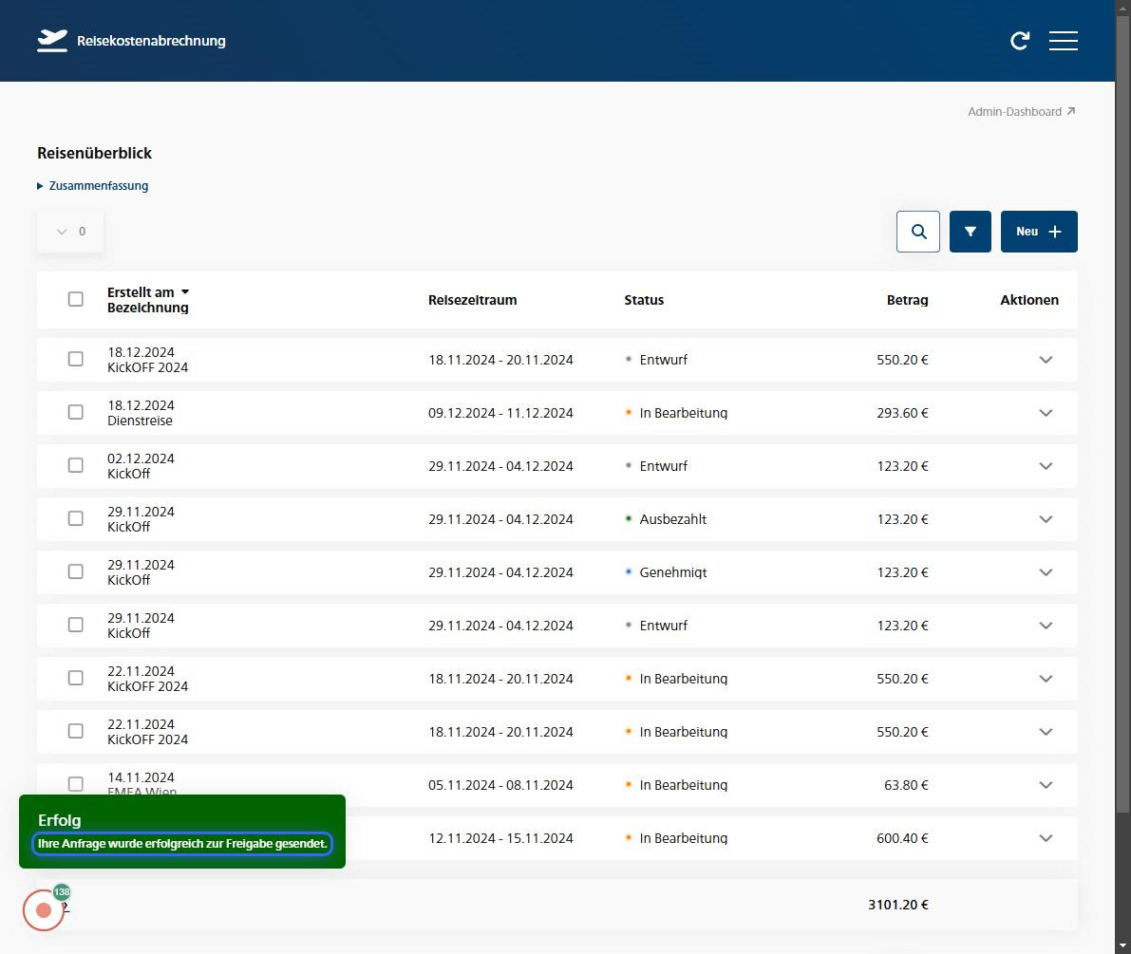Screen dimensions: 1131x954
Task: Expand actions for the 550.20 € Entwurf row
Action: (1046, 360)
